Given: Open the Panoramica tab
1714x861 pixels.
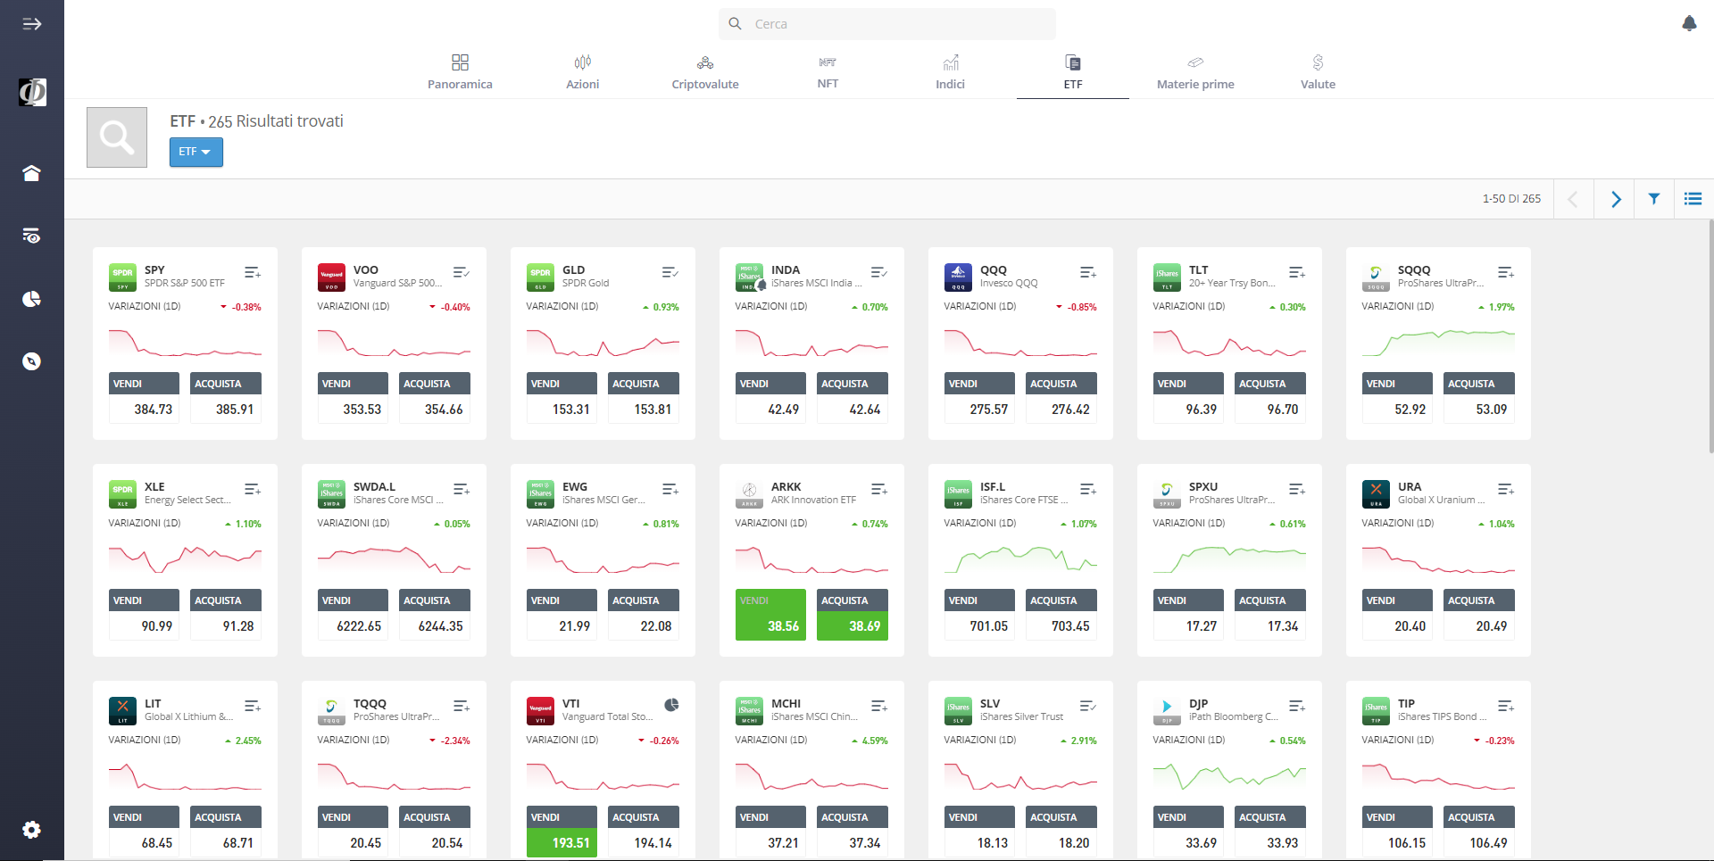Looking at the screenshot, I should 460,72.
